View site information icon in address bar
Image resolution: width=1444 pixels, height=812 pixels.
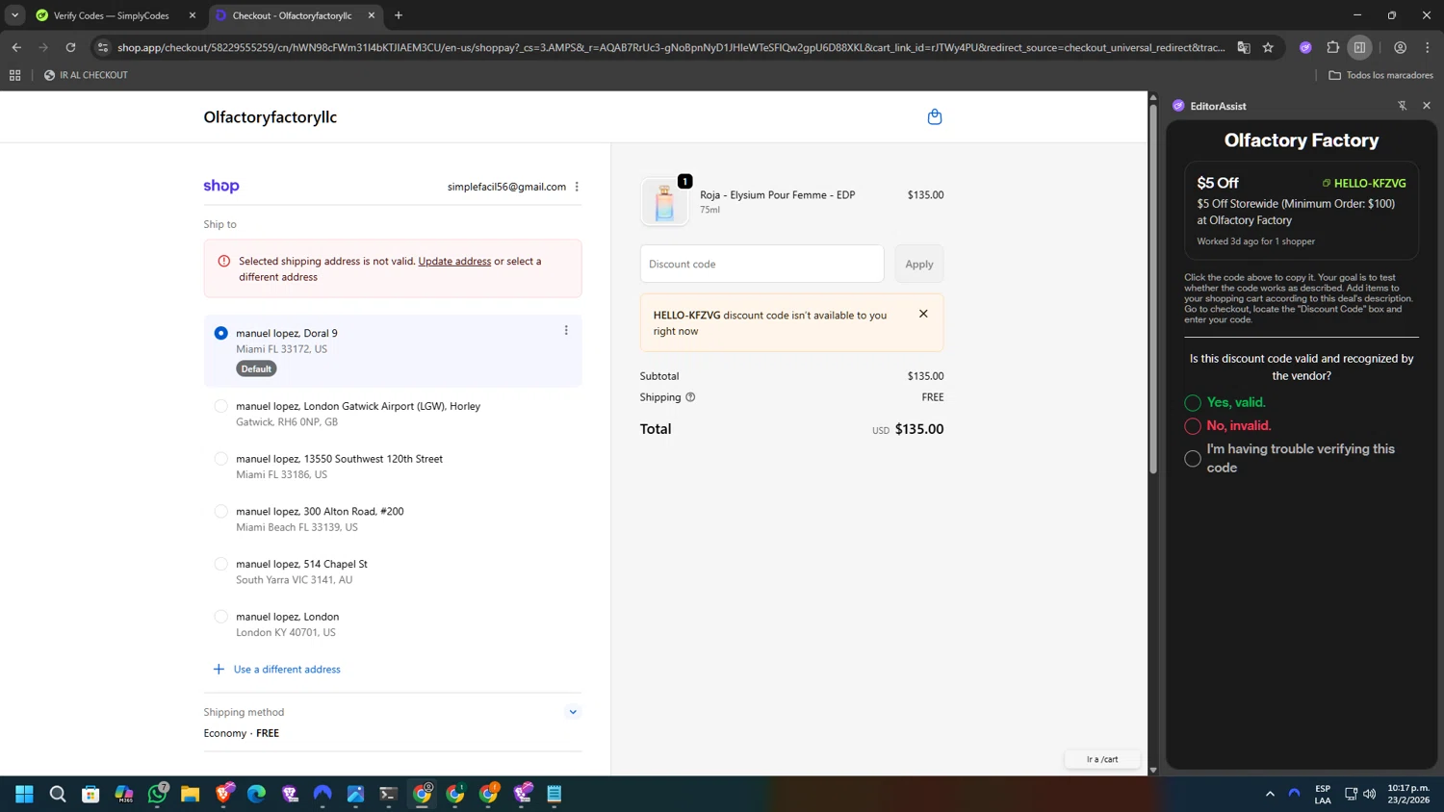[x=103, y=47]
